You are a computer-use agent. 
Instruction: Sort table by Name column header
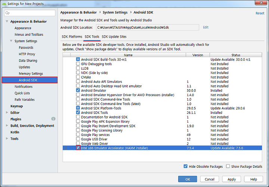128,55
